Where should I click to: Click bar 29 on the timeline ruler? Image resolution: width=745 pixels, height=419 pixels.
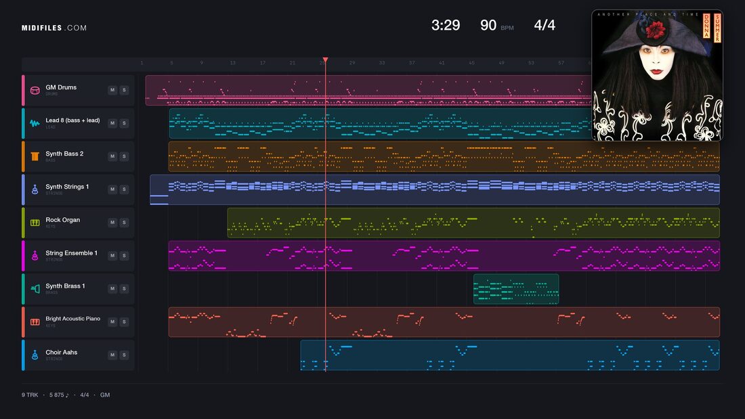(x=352, y=63)
